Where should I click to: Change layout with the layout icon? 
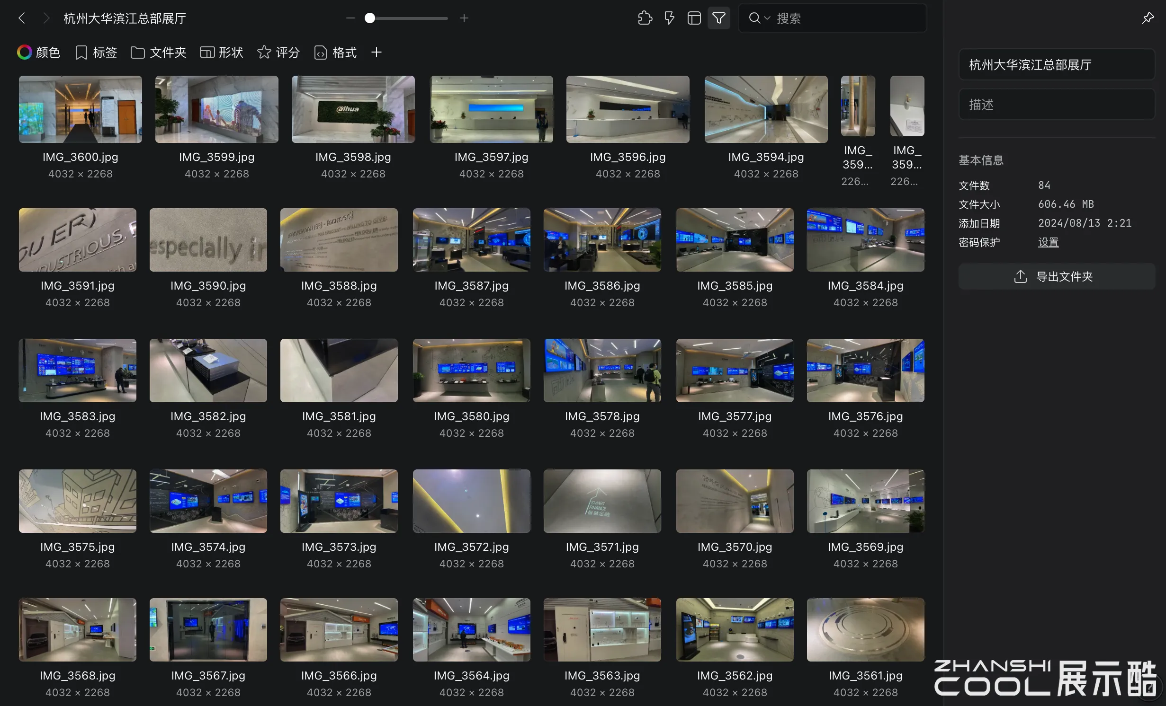pos(694,18)
